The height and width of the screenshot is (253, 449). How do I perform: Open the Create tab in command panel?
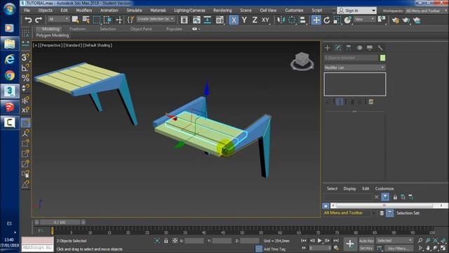328,48
